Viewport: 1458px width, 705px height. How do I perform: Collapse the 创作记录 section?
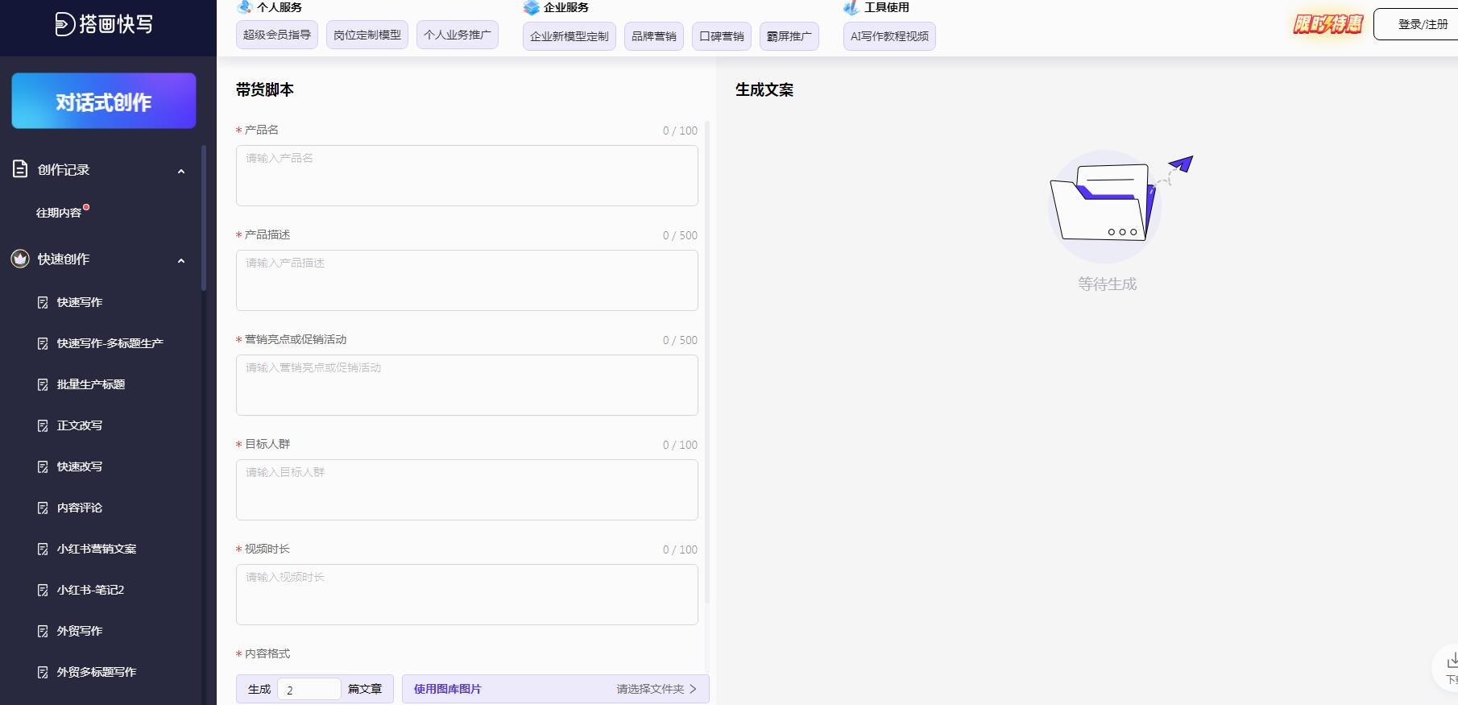coord(181,171)
